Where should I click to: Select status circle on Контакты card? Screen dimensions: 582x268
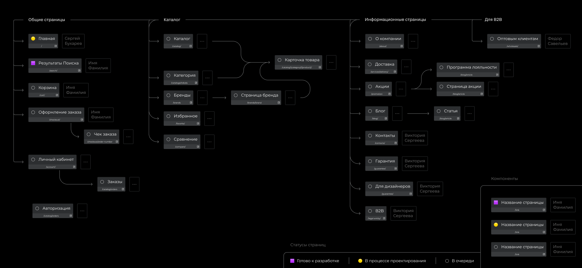[370, 136]
